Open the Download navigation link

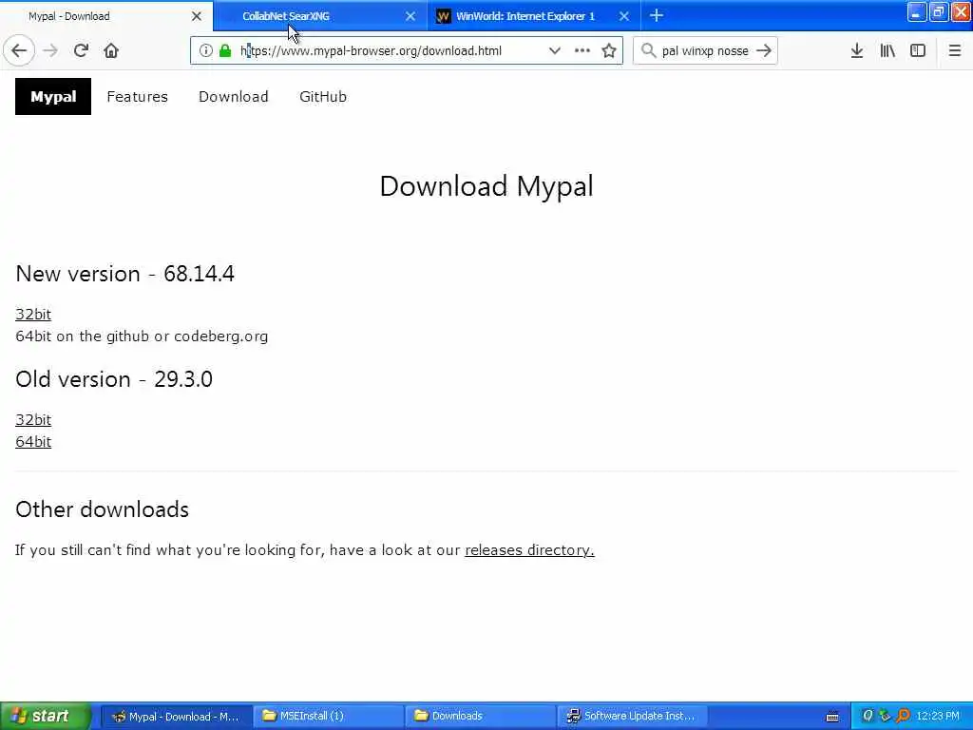coord(234,97)
